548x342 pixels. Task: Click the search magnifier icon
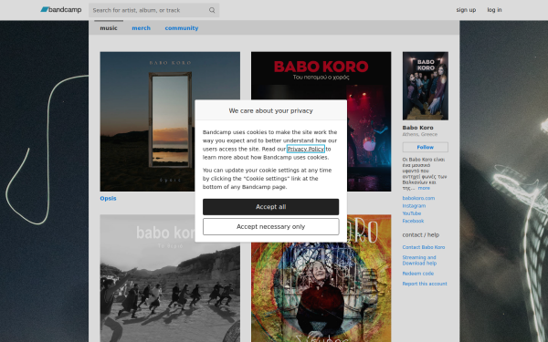tap(212, 10)
